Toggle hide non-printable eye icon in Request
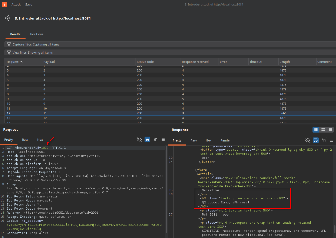This screenshot has height=238, width=336. (139, 140)
